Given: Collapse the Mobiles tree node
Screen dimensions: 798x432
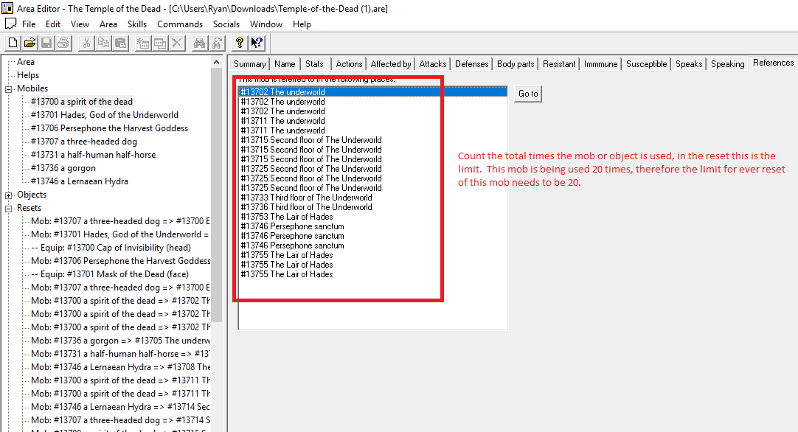Looking at the screenshot, I should [9, 89].
